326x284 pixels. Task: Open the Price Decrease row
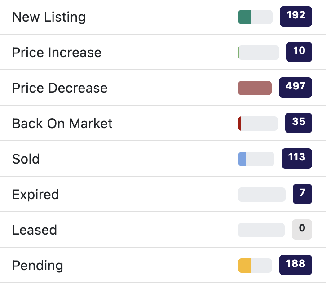click(x=60, y=88)
